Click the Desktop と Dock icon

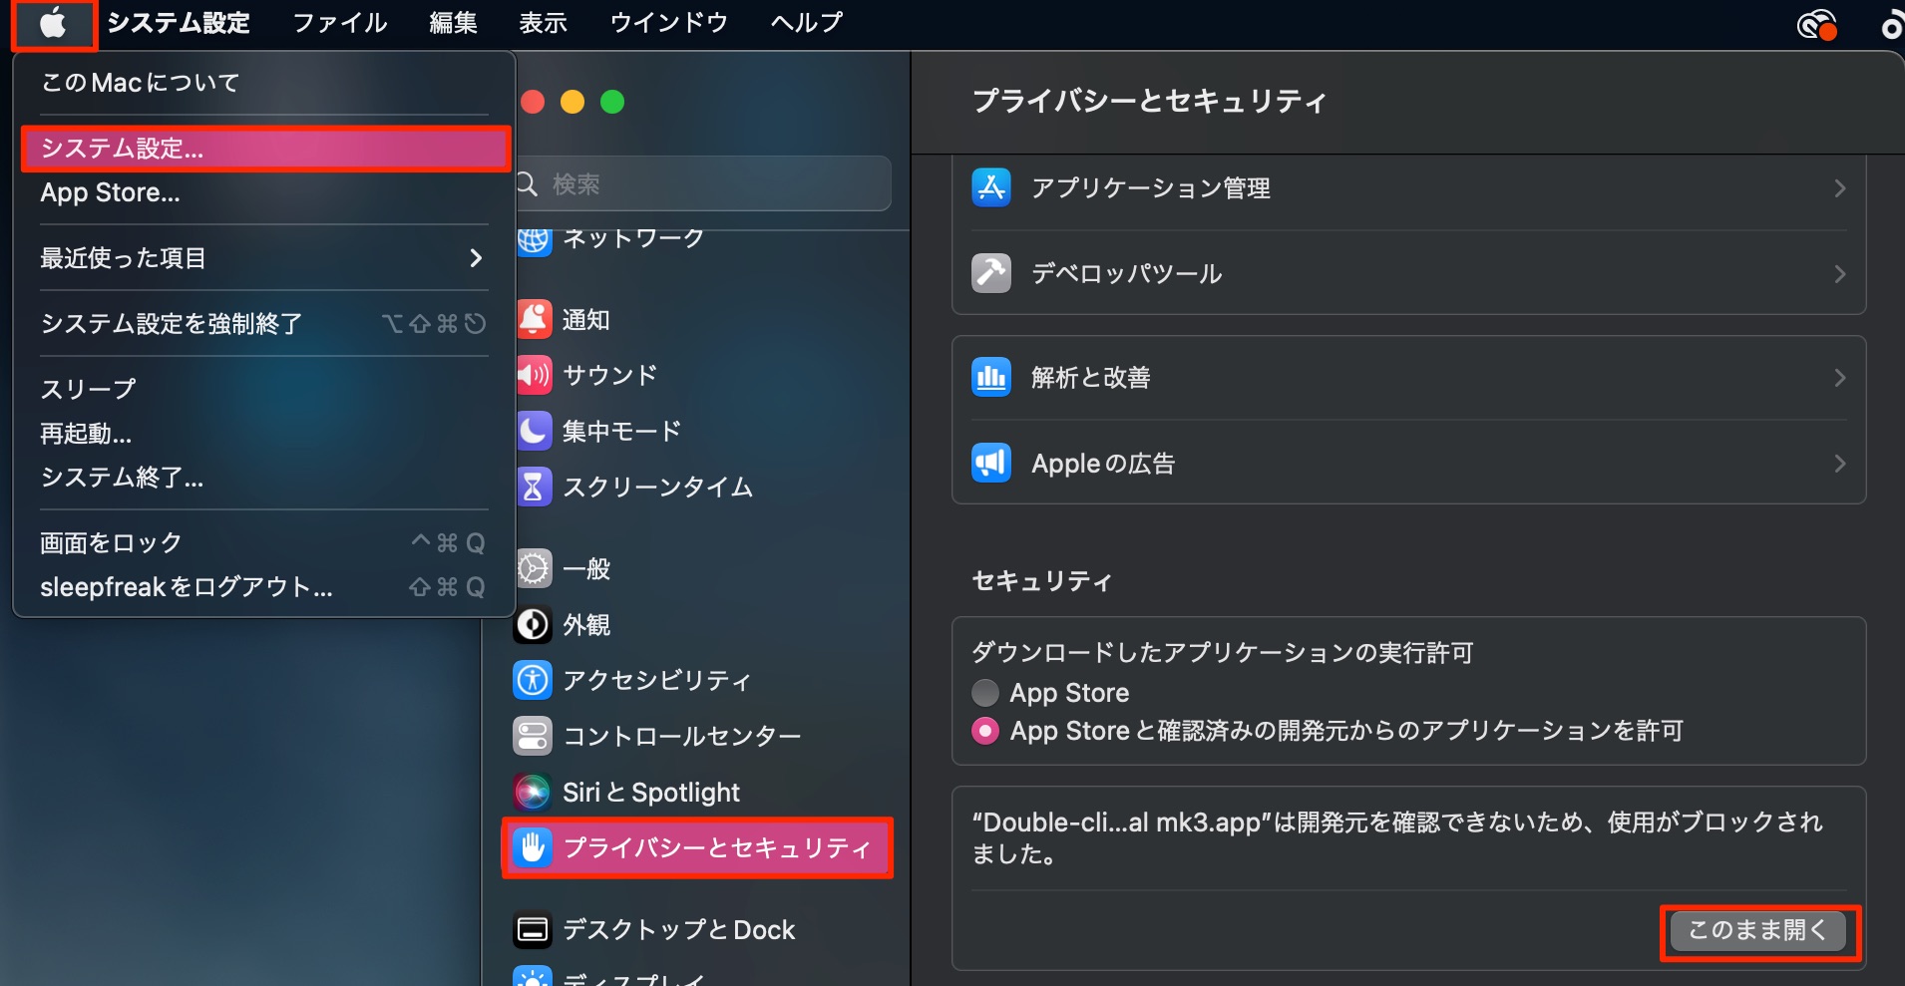534,929
